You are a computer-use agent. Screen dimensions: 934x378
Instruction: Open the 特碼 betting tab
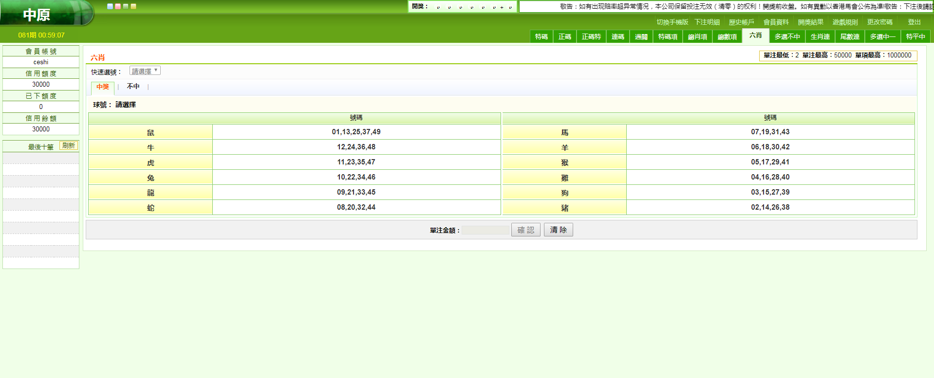pyautogui.click(x=541, y=36)
